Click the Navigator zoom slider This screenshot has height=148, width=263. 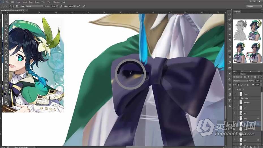[251, 71]
